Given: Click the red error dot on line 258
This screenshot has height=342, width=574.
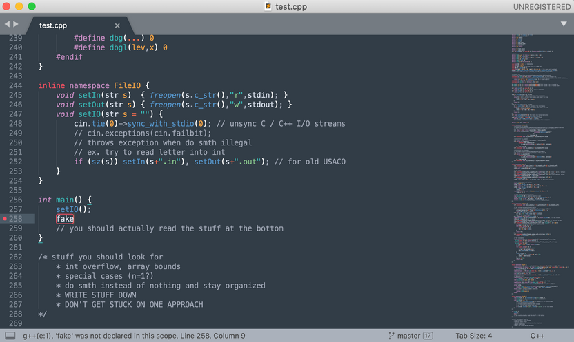Looking at the screenshot, I should point(6,219).
